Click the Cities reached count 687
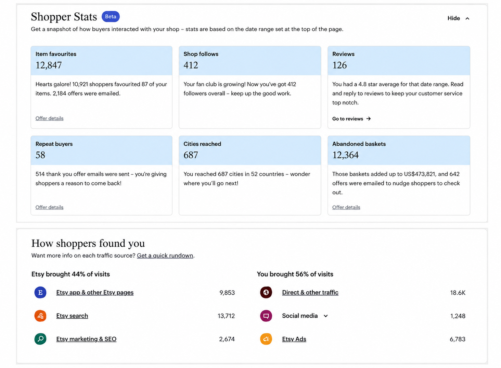Viewport: 501px width, 368px height. click(191, 155)
